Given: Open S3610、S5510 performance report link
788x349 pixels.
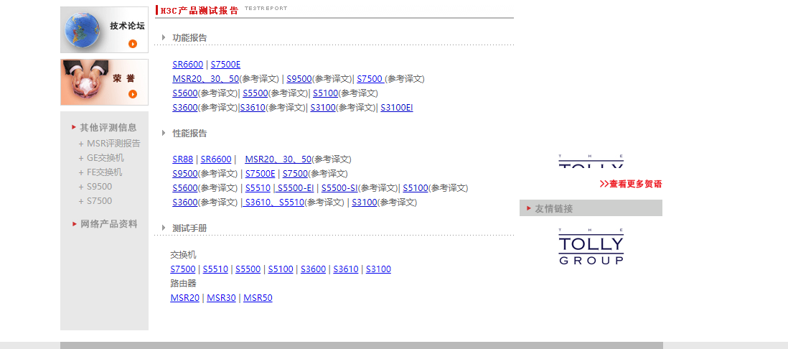Looking at the screenshot, I should click(x=273, y=203).
